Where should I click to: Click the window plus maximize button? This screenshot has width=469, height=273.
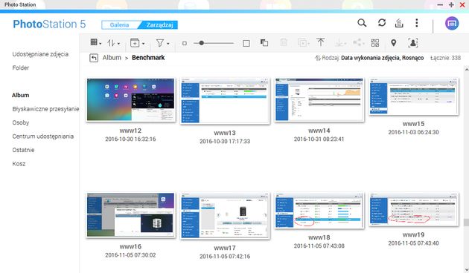point(451,4)
